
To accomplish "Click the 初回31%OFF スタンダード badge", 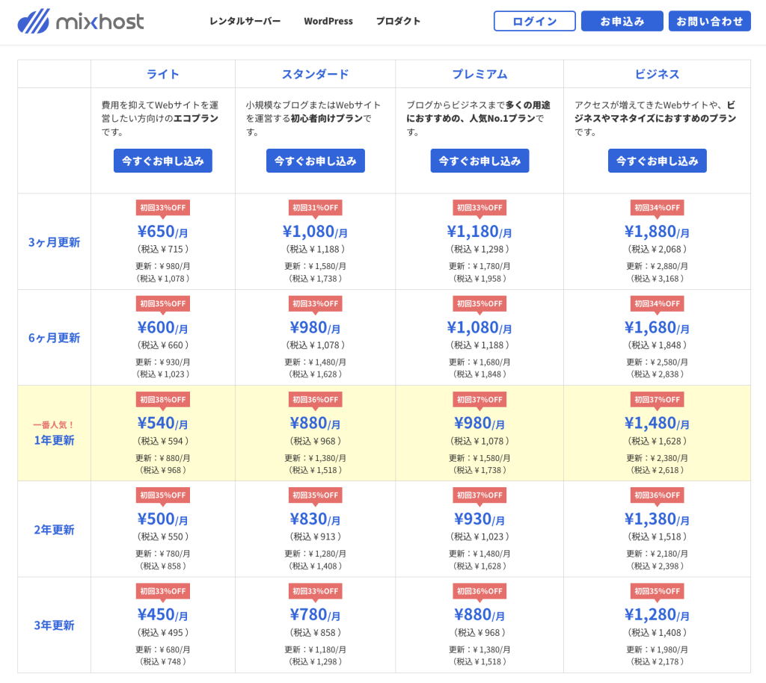I will click(315, 208).
